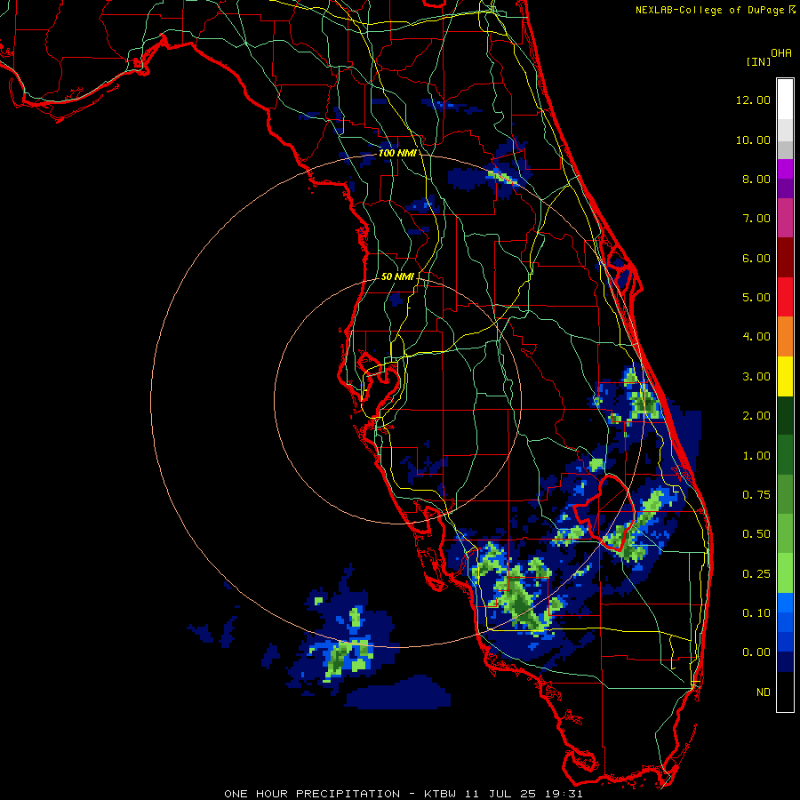Click the 100 NMI range ring label
The image size is (800, 800).
pos(397,153)
